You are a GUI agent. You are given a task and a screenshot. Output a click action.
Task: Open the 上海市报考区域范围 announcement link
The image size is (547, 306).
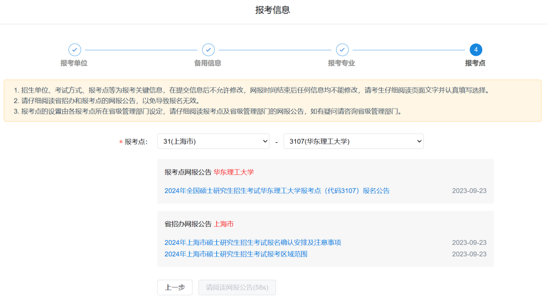coord(236,254)
